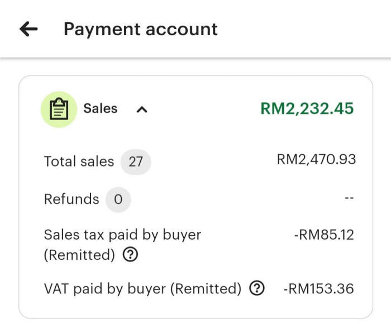The height and width of the screenshot is (333, 391).
Task: Click VAT paid by buyer (Remitted) text
Action: (142, 289)
